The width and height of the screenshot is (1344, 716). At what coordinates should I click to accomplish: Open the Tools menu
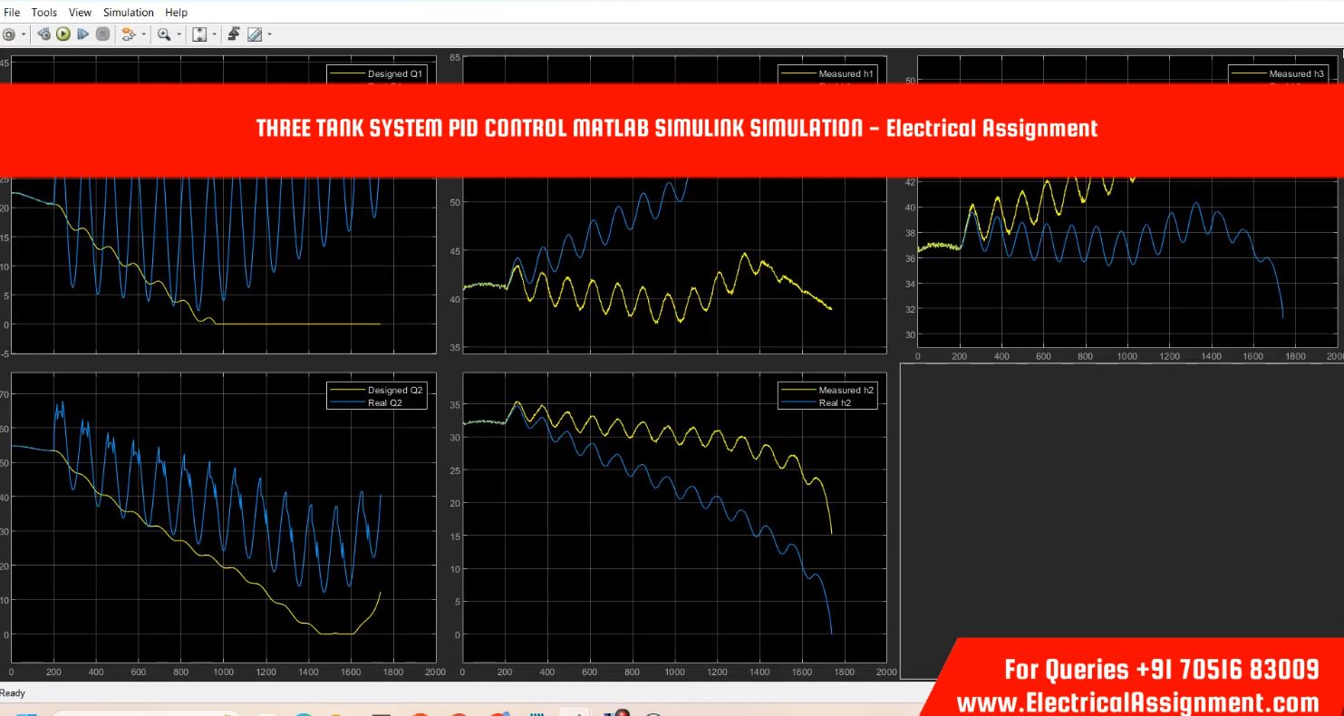click(x=44, y=12)
